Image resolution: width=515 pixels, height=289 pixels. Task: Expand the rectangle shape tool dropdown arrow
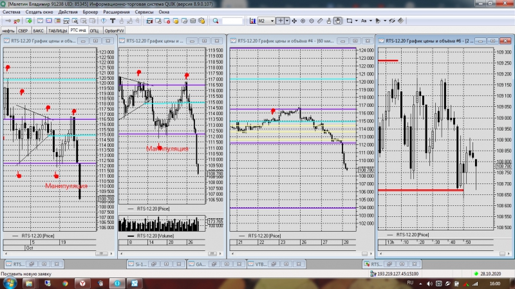point(355,21)
